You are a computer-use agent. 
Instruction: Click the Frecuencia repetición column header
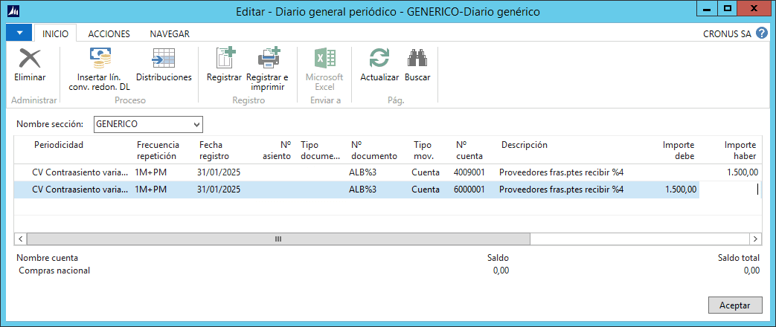click(x=158, y=150)
